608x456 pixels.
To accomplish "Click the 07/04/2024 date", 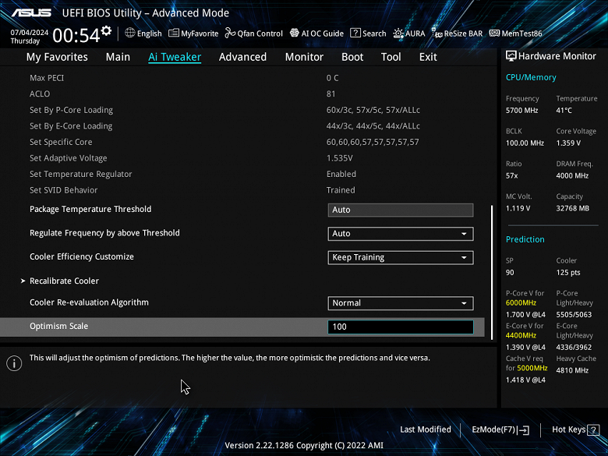I will (30, 33).
